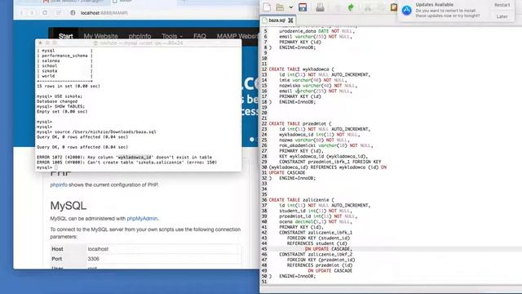
Task: Click the open folder icon in editor toolbar
Action: click(x=280, y=7)
